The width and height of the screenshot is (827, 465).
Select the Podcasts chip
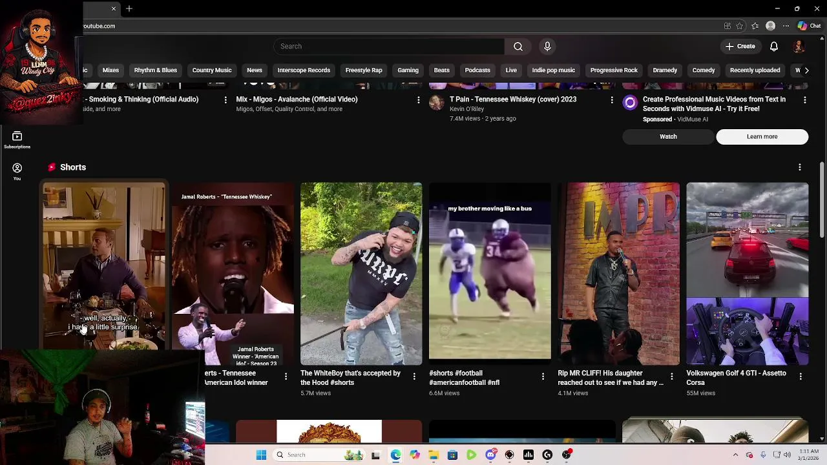click(x=477, y=70)
